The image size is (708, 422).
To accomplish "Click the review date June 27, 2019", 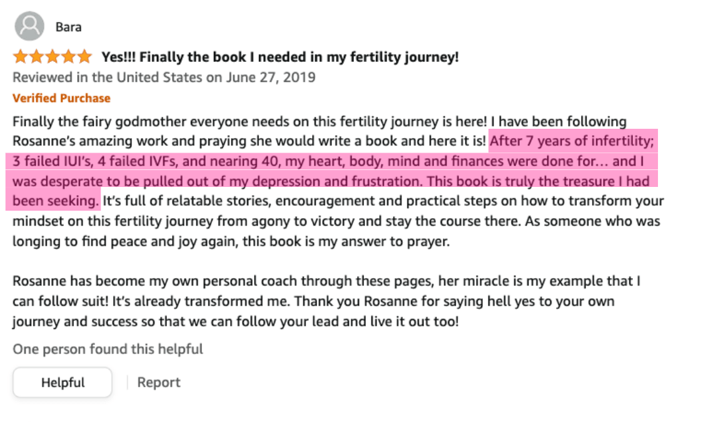I will (x=271, y=77).
